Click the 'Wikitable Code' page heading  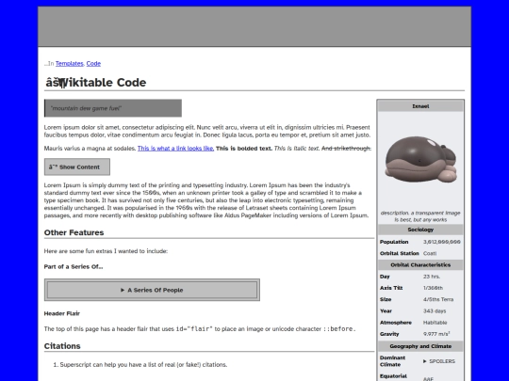[96, 82]
